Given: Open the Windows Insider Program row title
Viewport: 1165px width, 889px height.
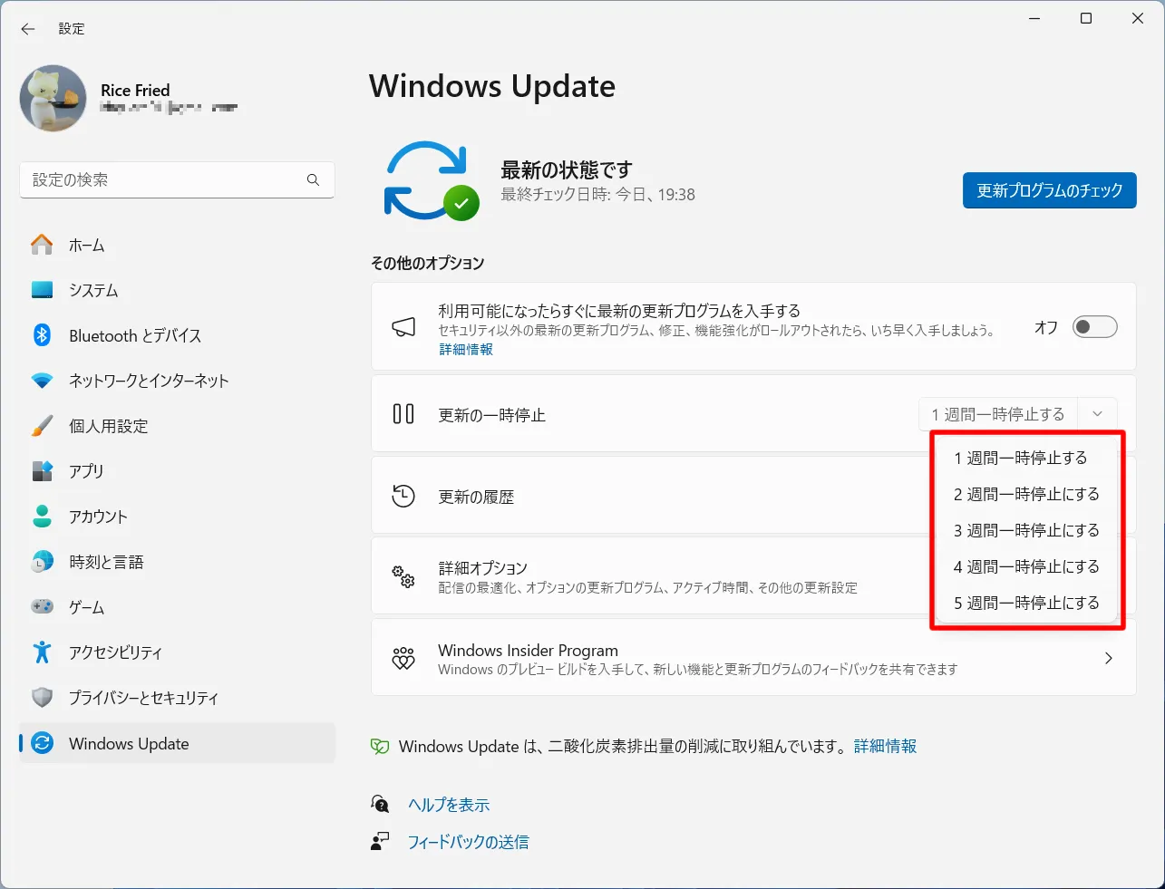Looking at the screenshot, I should tap(528, 651).
